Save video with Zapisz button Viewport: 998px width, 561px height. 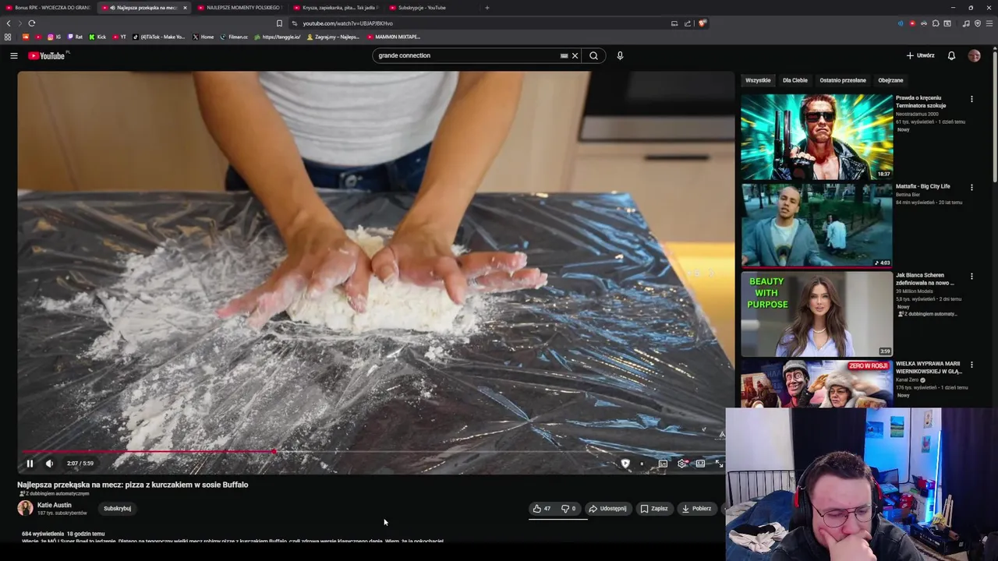pos(654,509)
